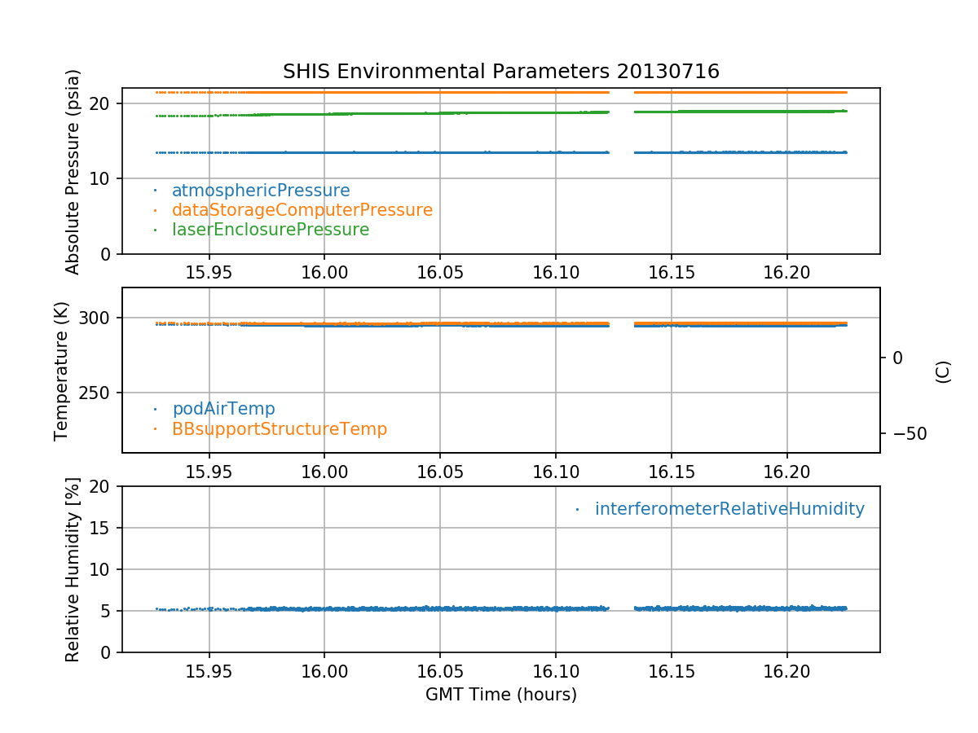Click the 16.10 tick below the humidity plot
Viewport: 978px width, 733px height.
tap(555, 671)
